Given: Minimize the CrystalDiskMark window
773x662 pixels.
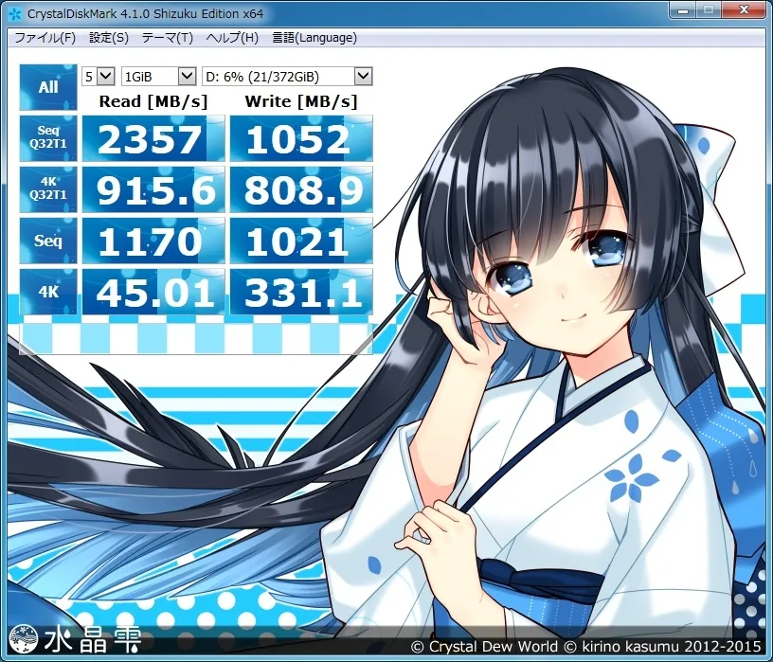Looking at the screenshot, I should (x=683, y=9).
